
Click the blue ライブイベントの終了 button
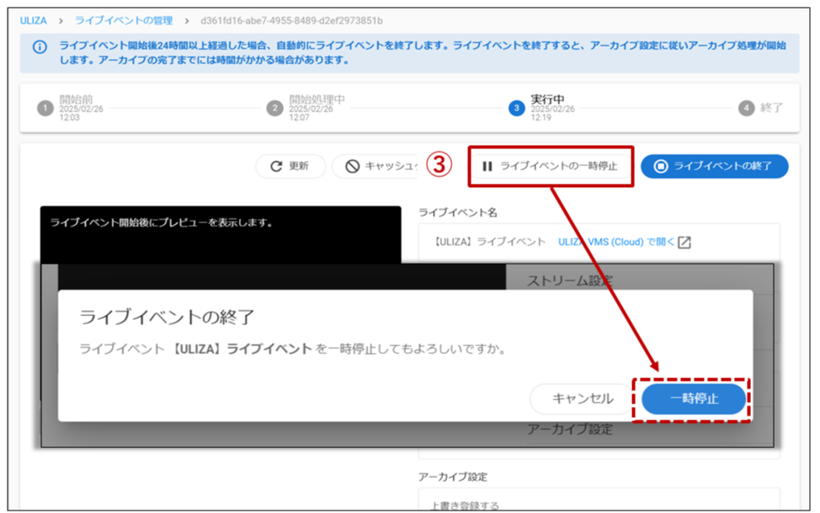(x=715, y=167)
